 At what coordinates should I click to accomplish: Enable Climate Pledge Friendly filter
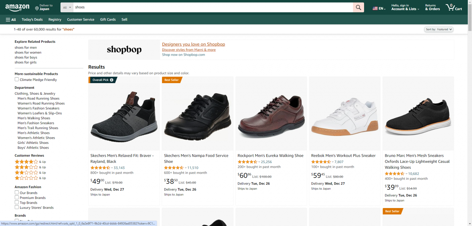tap(17, 79)
